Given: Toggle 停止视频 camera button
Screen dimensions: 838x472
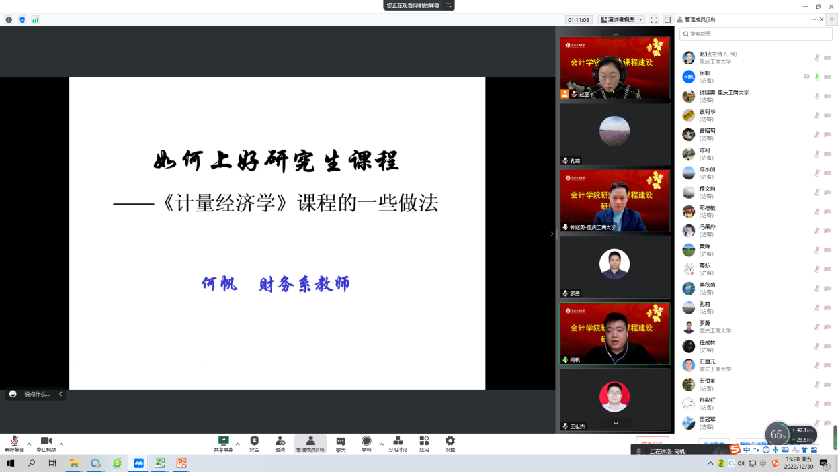Looking at the screenshot, I should pyautogui.click(x=46, y=442).
